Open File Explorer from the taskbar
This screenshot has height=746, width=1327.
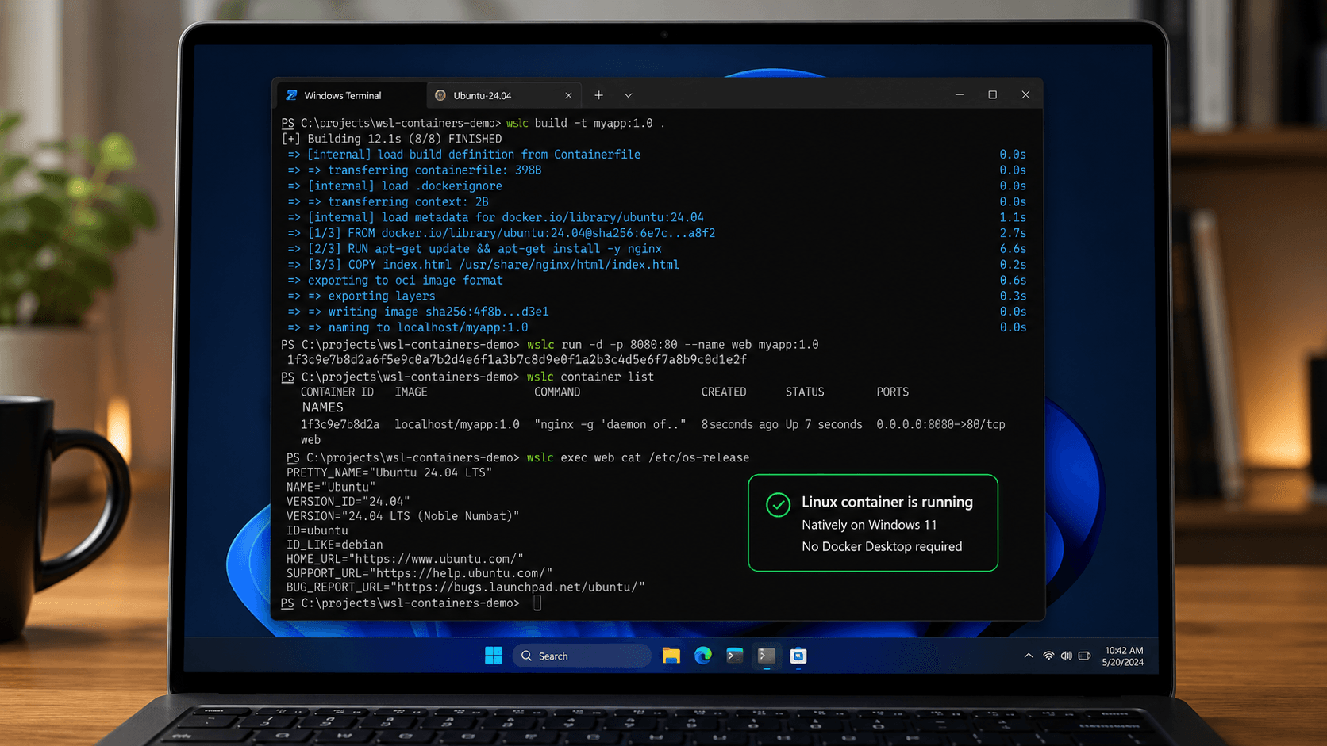pyautogui.click(x=671, y=656)
